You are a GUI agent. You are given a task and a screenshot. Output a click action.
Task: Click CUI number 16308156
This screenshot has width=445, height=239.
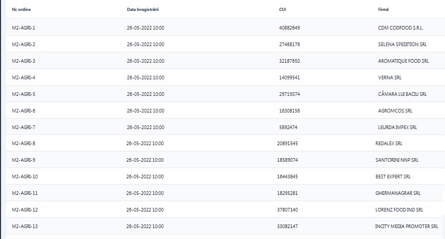coord(289,111)
